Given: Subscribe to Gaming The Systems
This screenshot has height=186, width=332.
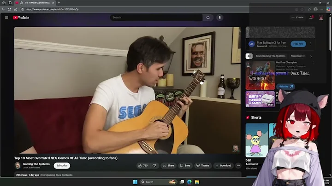Looking at the screenshot, I should click(x=62, y=165).
